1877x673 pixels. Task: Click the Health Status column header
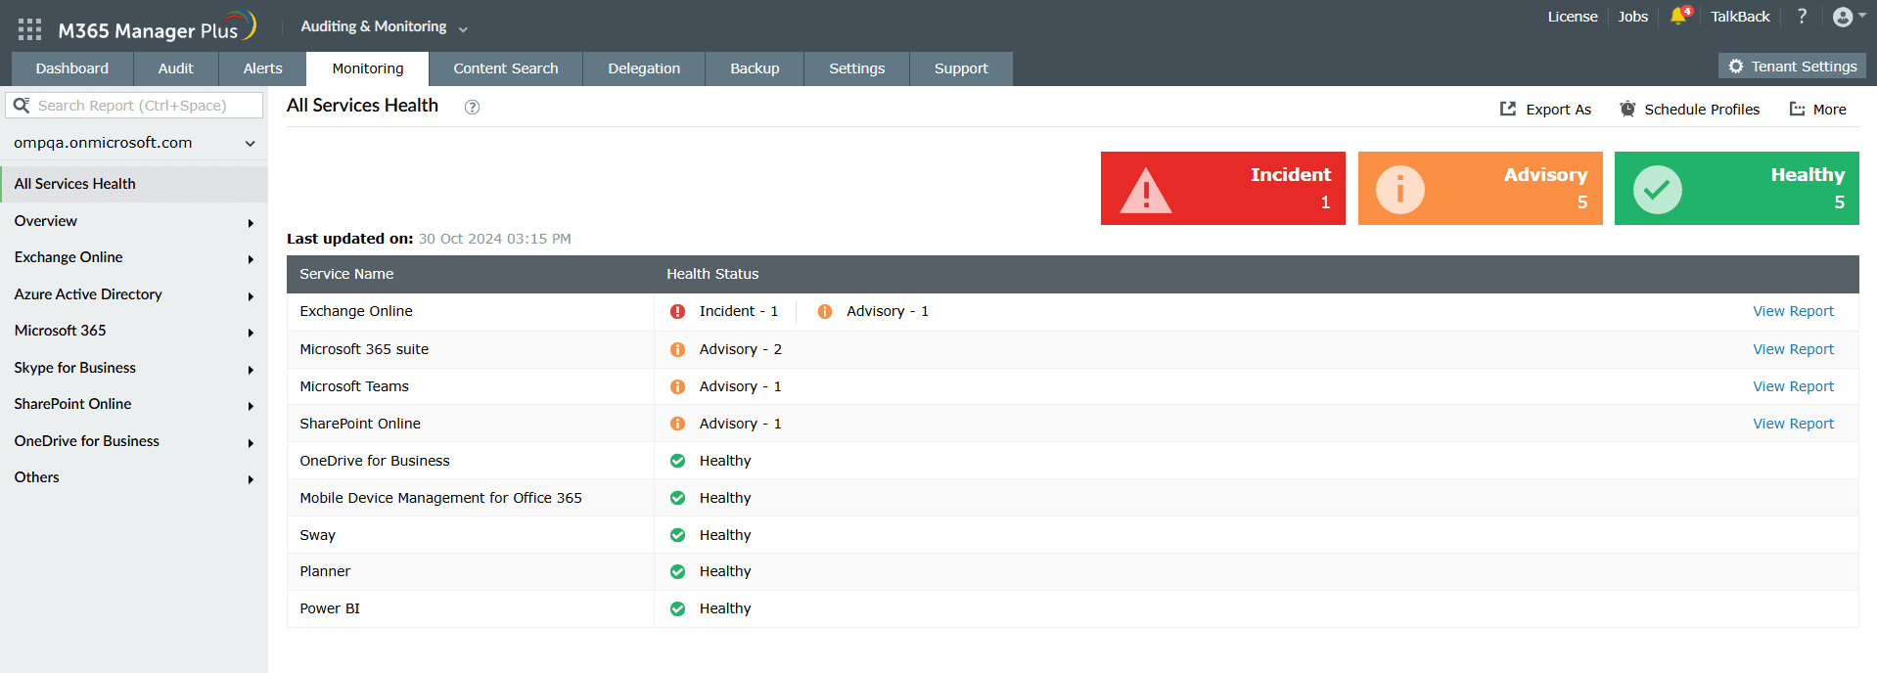(712, 274)
